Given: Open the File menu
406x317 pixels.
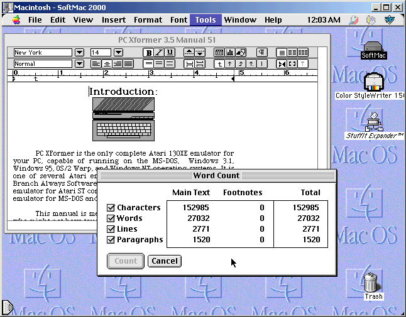Looking at the screenshot, I should pos(35,20).
